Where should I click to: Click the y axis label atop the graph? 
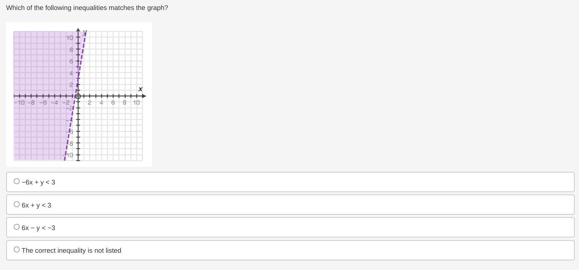click(x=85, y=32)
